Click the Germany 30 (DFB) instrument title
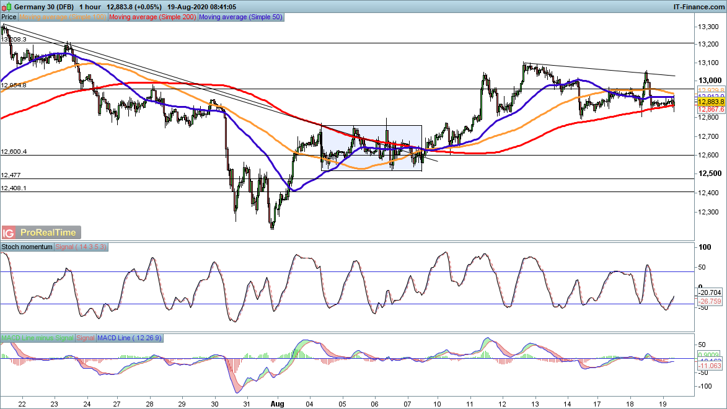The height and width of the screenshot is (409, 727). pos(43,6)
